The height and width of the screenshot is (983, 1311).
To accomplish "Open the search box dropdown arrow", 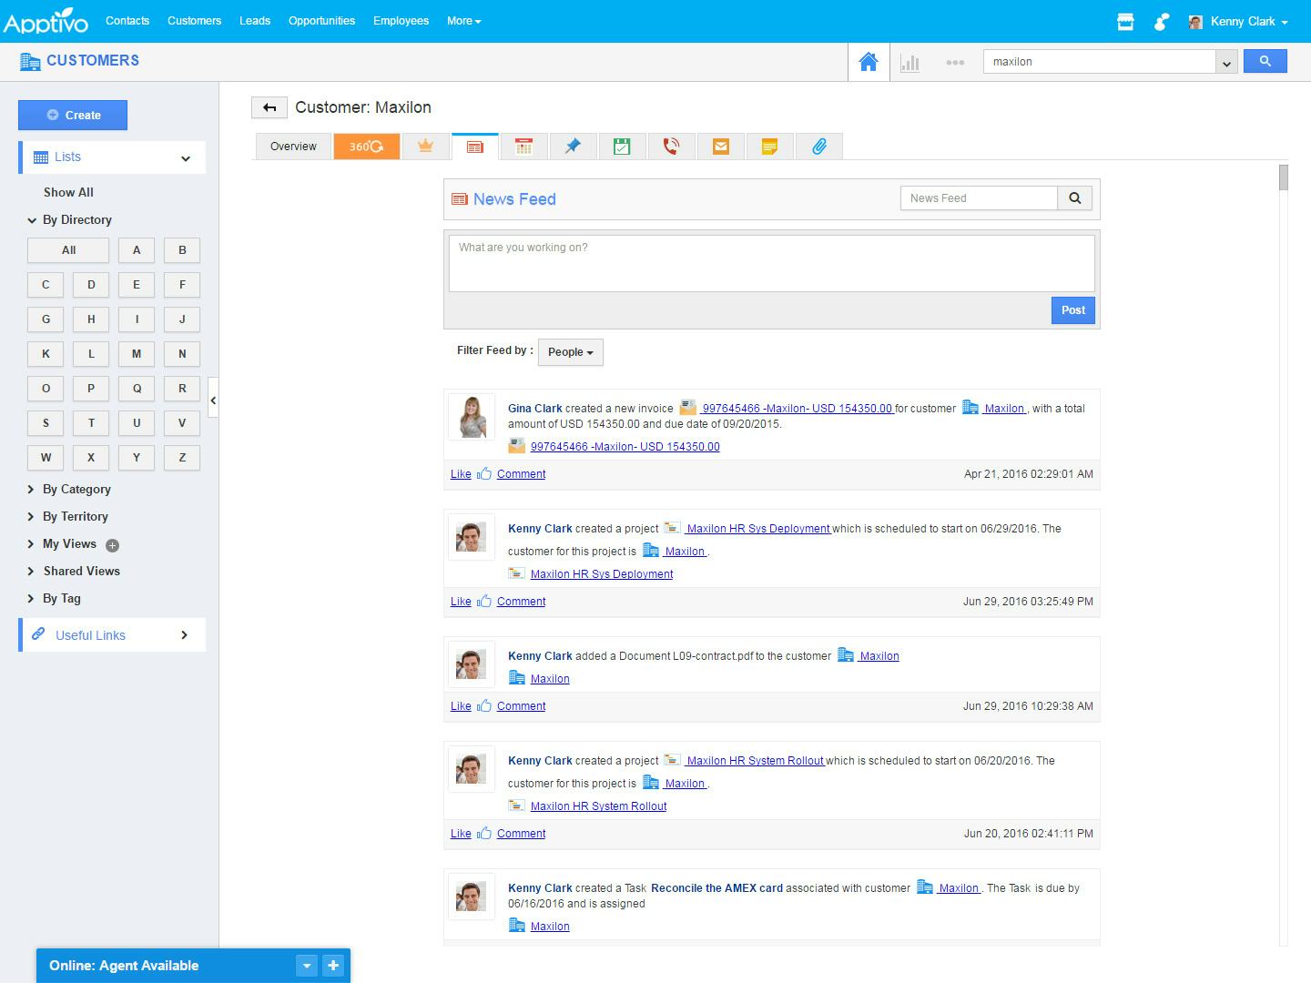I will pos(1226,62).
